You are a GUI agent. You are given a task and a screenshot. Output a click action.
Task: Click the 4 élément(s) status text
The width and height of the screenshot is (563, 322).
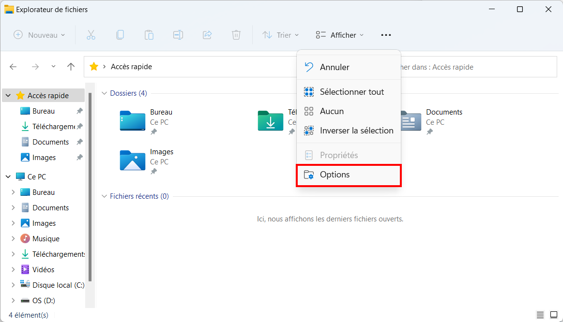[29, 315]
